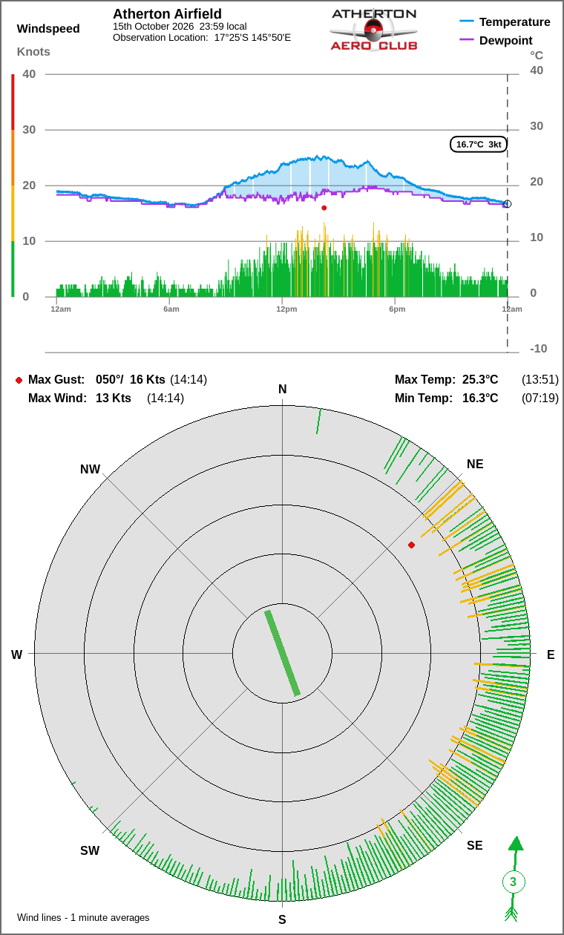Click the Max Wind value 13 Kts
The width and height of the screenshot is (564, 935).
[114, 398]
